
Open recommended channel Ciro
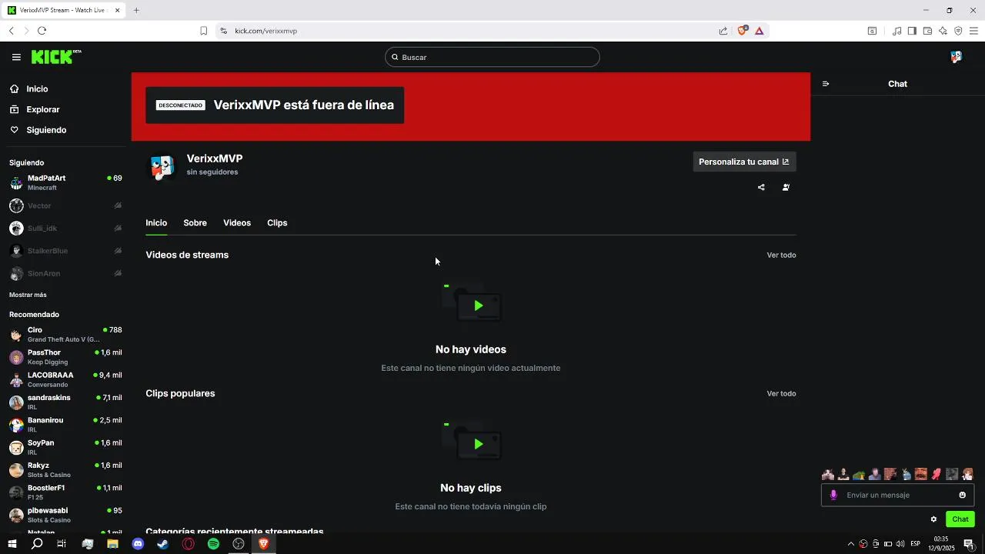tap(65, 335)
